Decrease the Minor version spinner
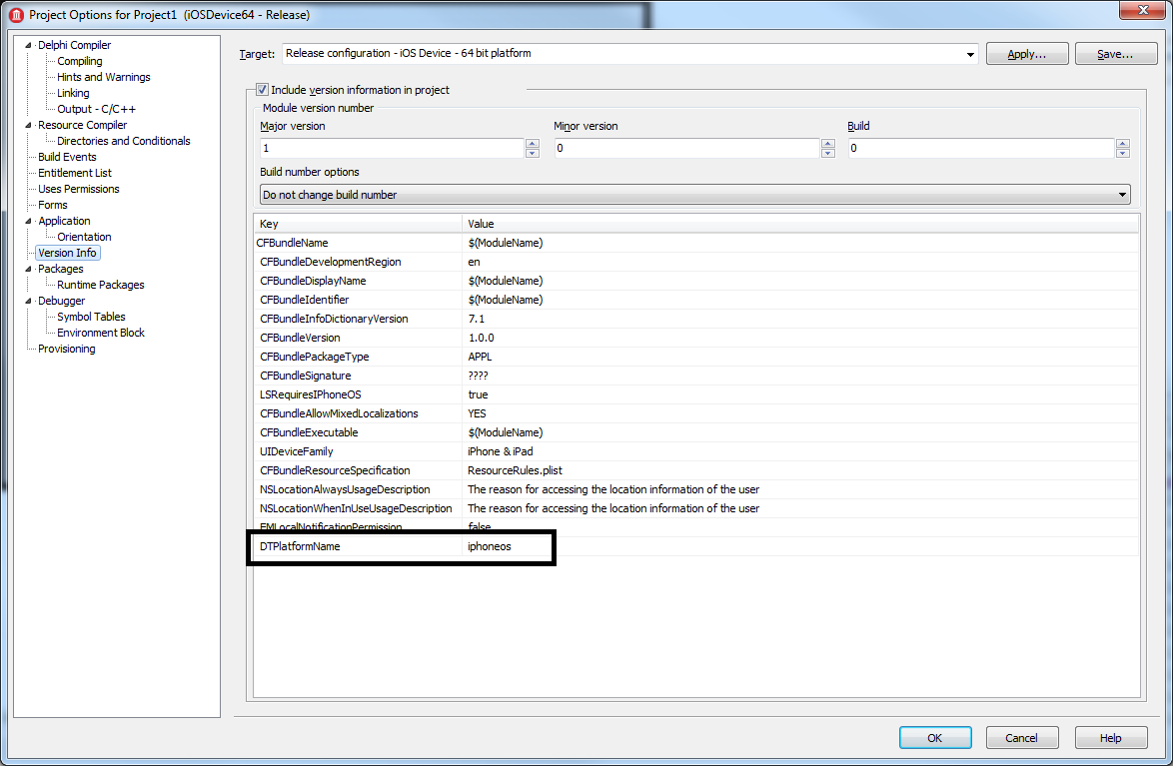This screenshot has width=1173, height=766. coord(827,153)
